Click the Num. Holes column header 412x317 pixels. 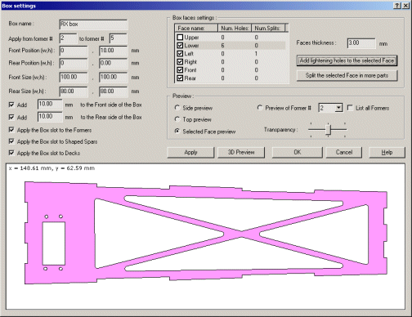coord(235,28)
